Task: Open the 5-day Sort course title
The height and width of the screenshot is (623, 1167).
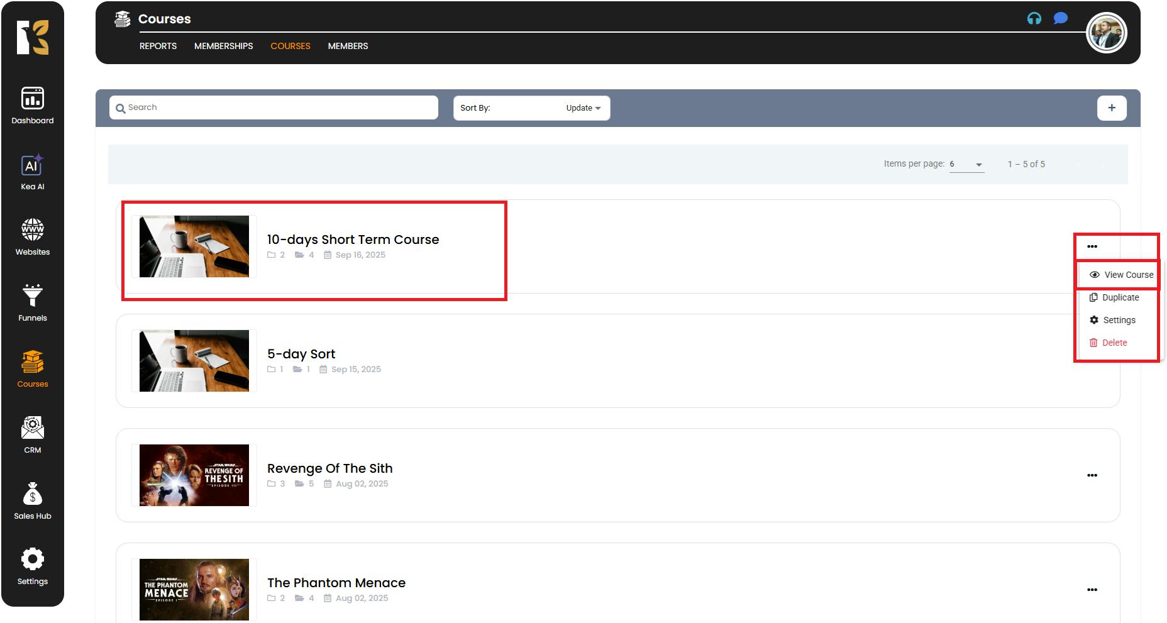Action: [301, 354]
